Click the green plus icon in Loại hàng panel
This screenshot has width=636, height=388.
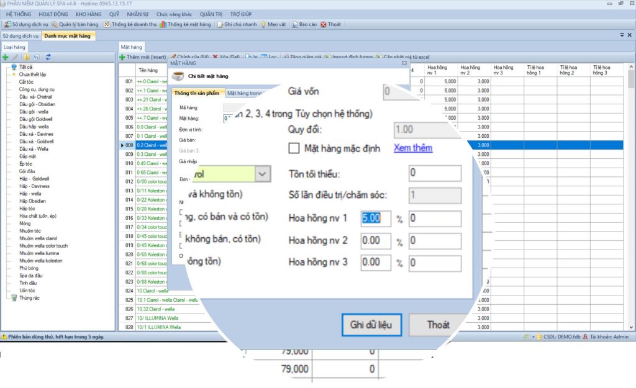[6, 57]
